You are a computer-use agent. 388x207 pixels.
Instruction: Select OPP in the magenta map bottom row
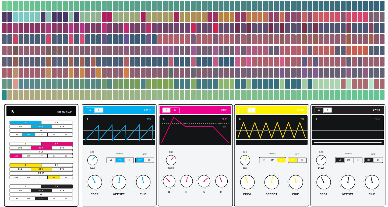(29, 156)
